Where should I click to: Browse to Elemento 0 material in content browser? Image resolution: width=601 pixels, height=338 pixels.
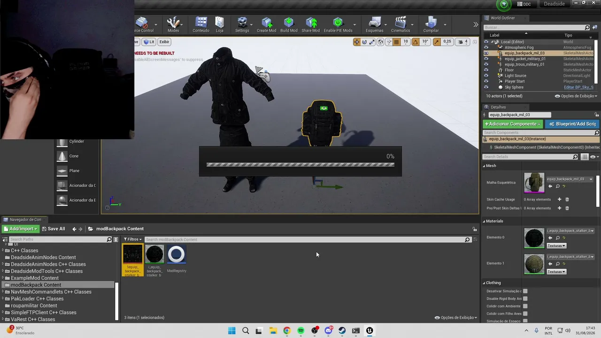coord(558,238)
